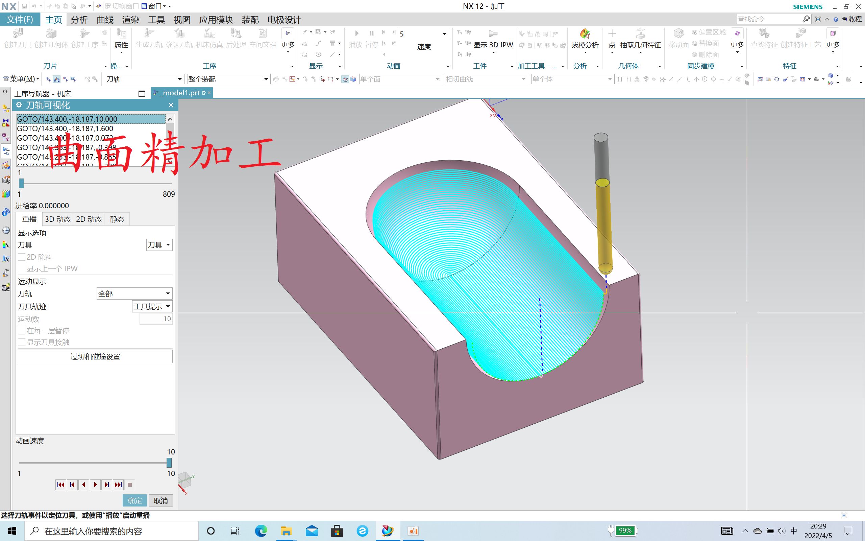Click the 动画速度 slider handle
This screenshot has height=541, width=865.
click(169, 463)
